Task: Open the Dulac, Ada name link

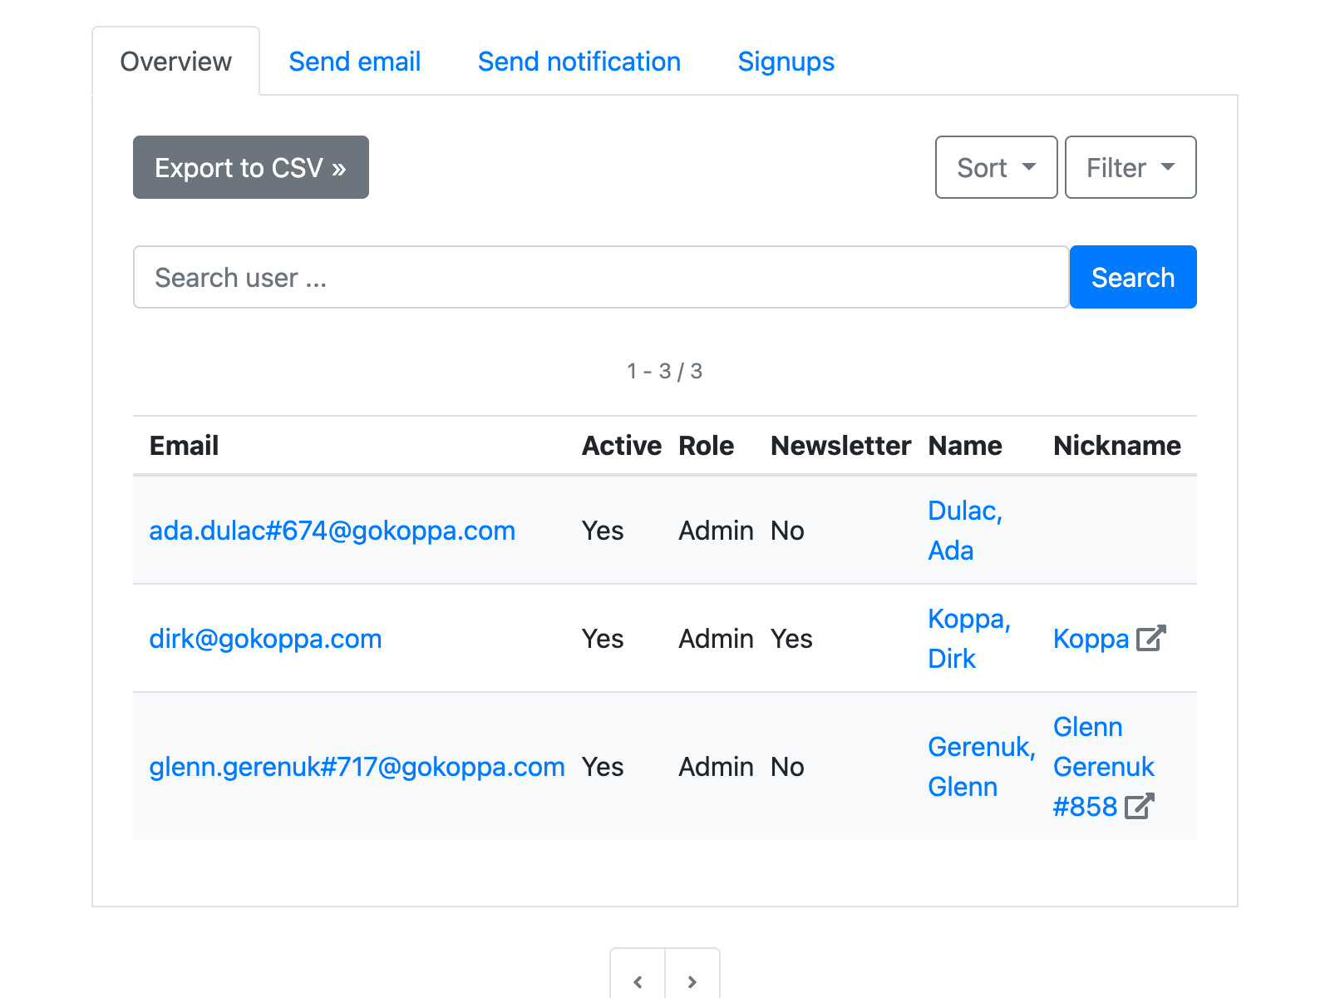Action: [964, 531]
